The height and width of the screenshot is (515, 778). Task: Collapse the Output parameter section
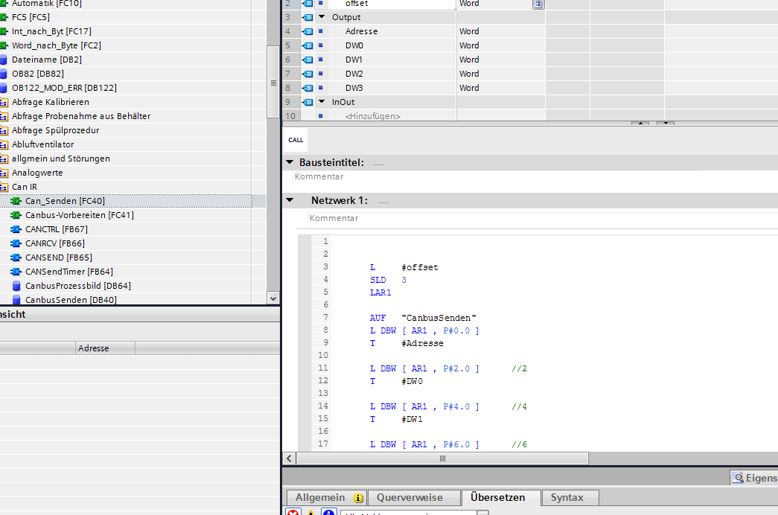[x=322, y=17]
